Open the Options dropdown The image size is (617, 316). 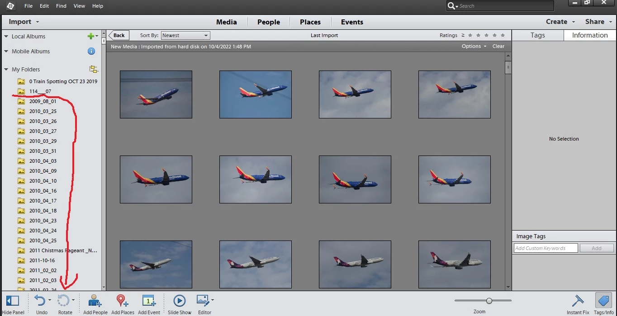click(x=474, y=46)
